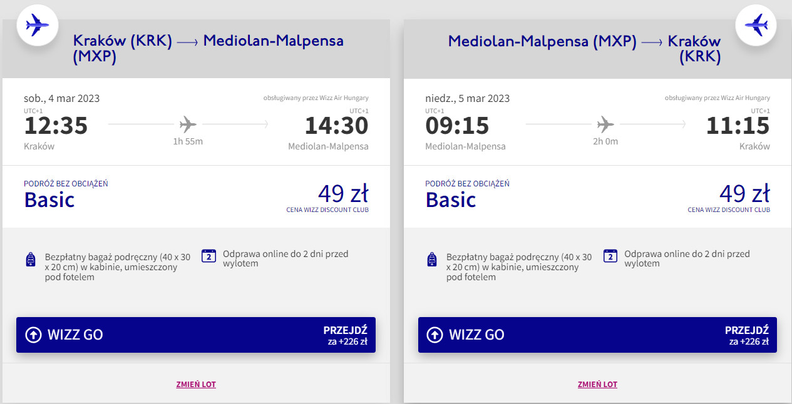Click the backpack icon on the Kraków–Milan card
Screen dimensions: 792x404
click(30, 259)
